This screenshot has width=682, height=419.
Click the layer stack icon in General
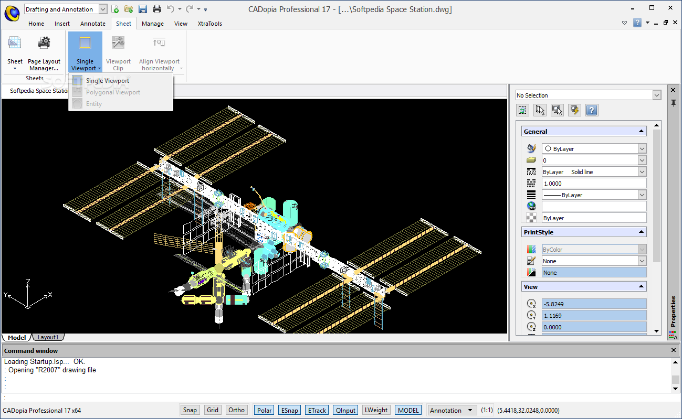coord(531,160)
